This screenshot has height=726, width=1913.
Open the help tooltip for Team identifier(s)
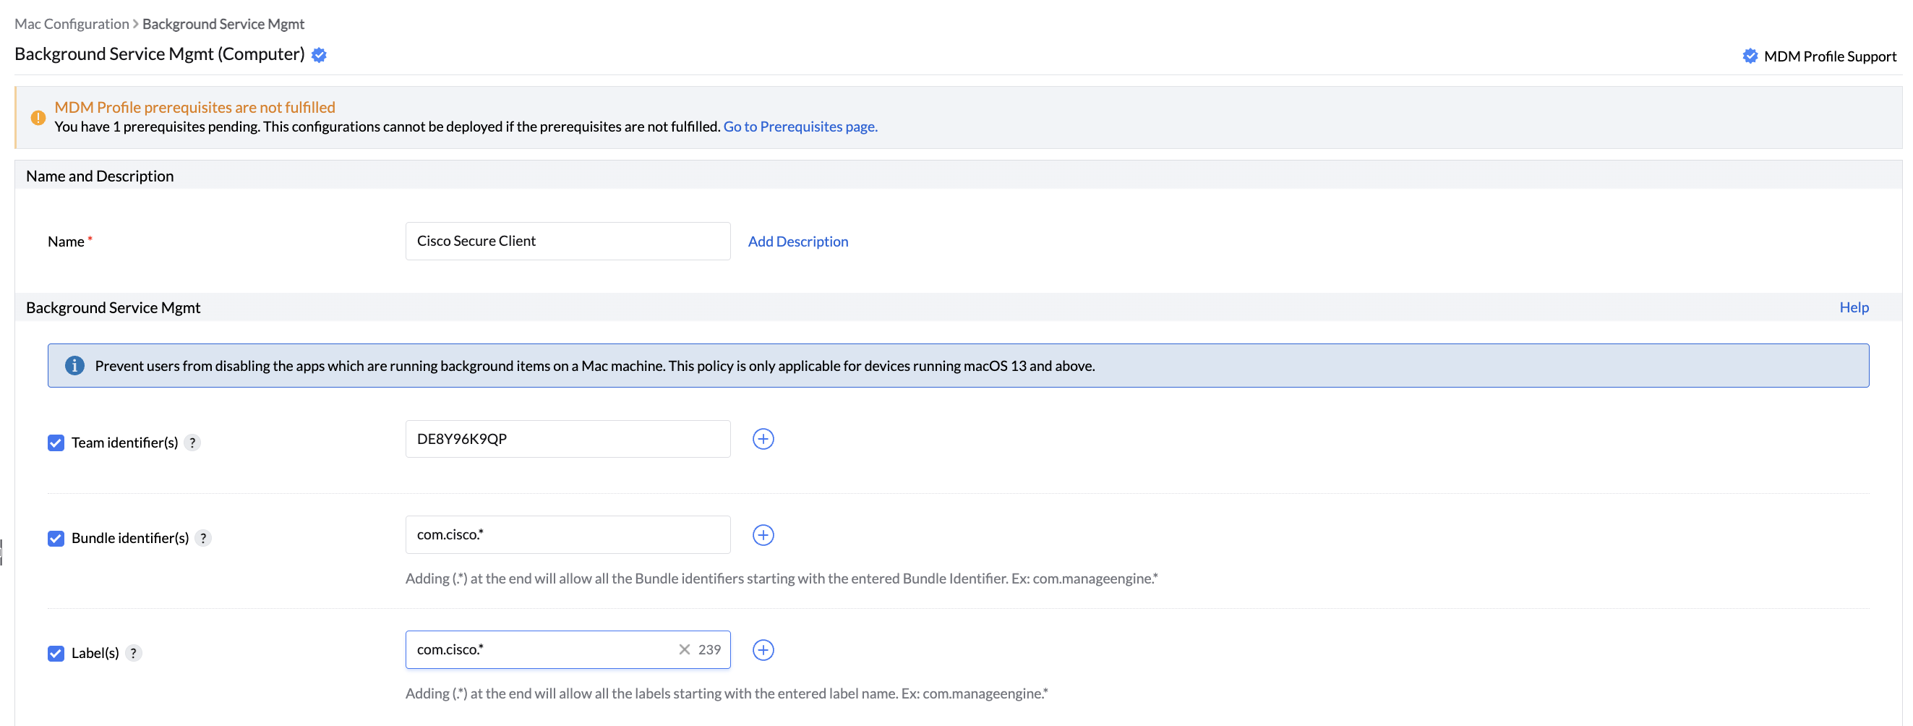coord(192,442)
